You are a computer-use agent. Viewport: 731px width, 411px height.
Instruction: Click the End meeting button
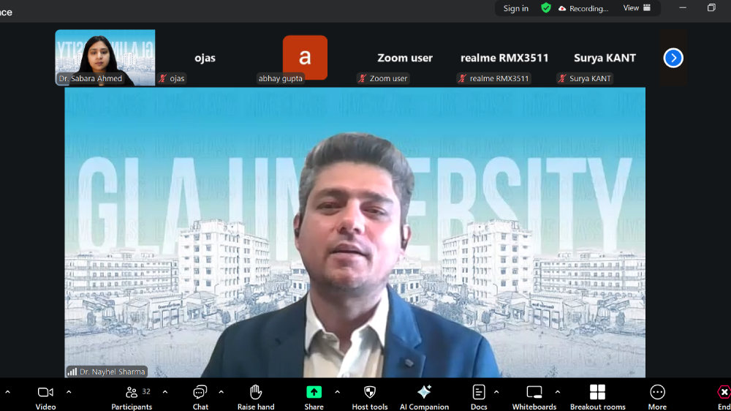point(724,398)
